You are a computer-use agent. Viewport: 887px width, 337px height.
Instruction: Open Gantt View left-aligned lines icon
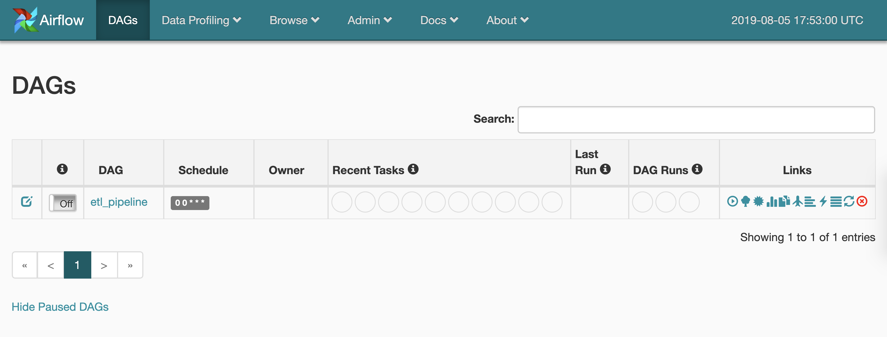coord(810,202)
